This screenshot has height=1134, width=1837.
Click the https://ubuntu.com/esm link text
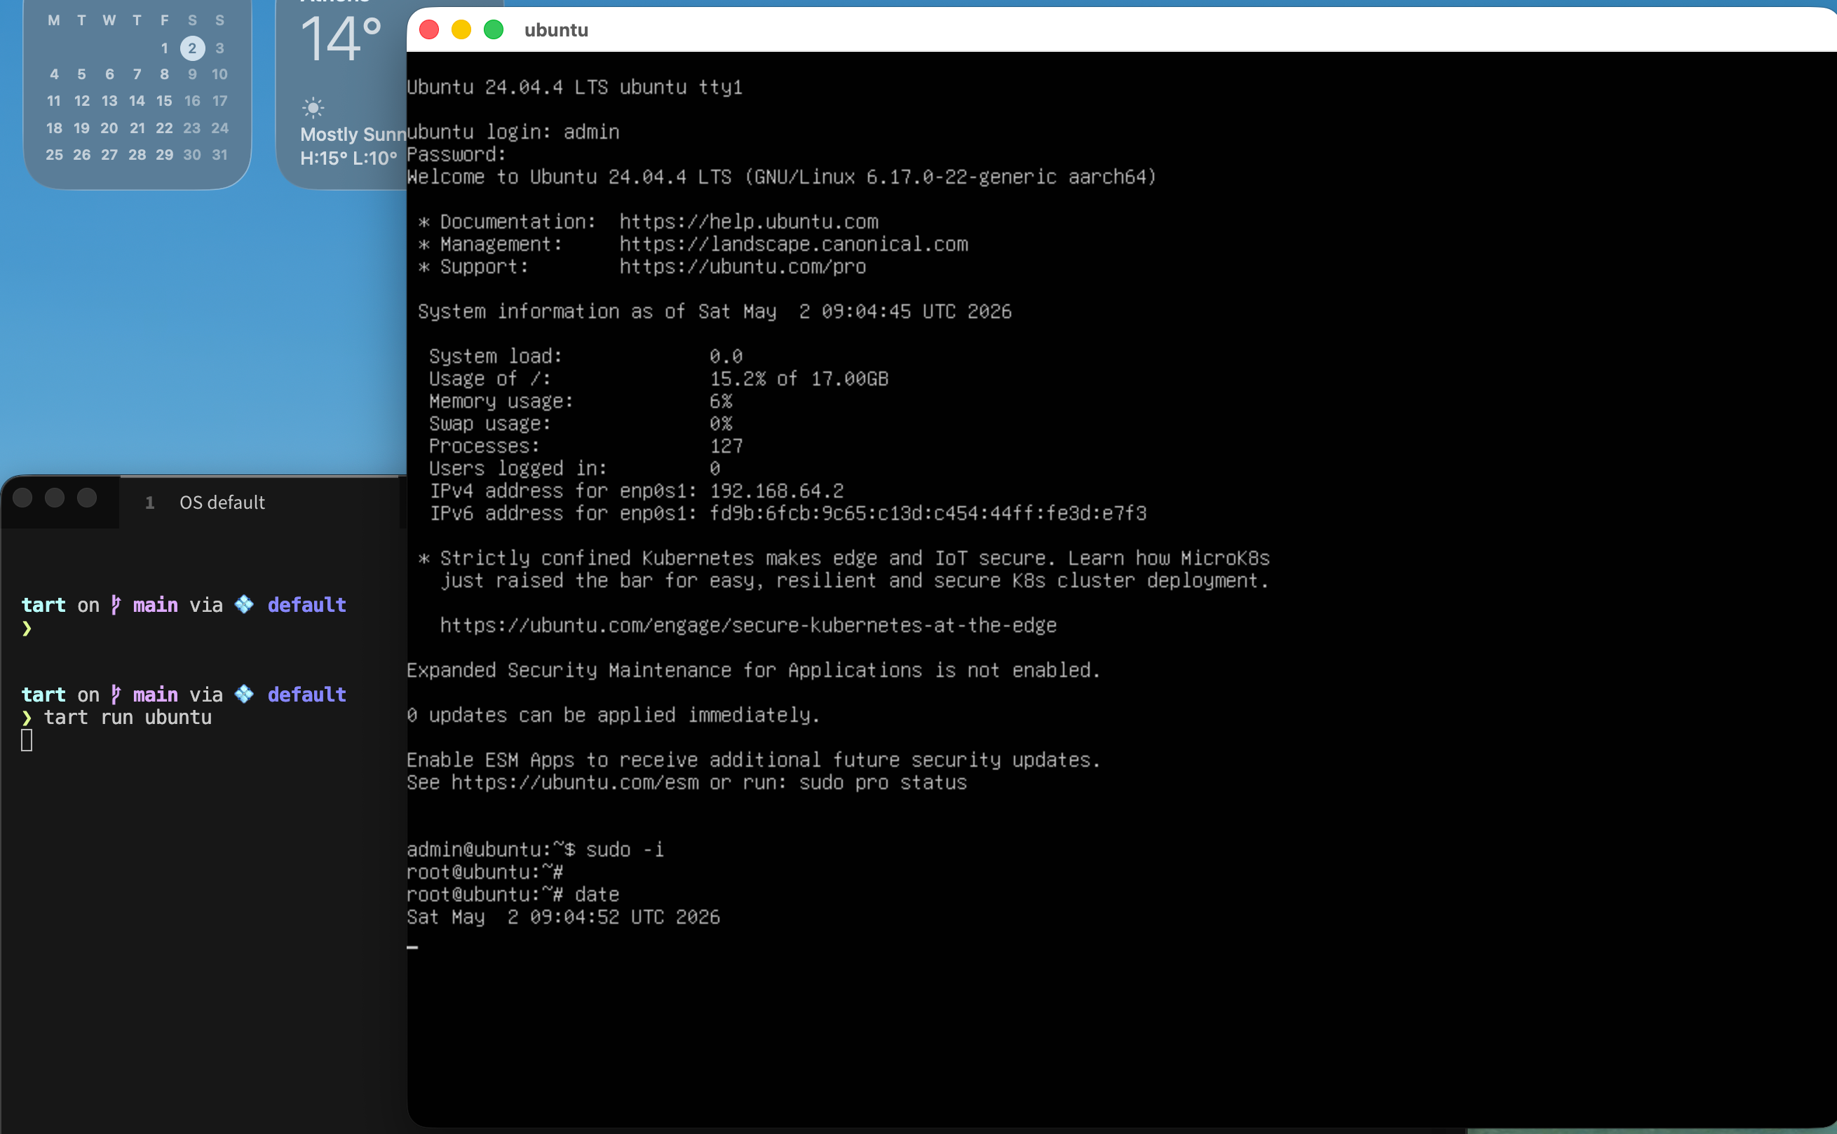click(574, 783)
